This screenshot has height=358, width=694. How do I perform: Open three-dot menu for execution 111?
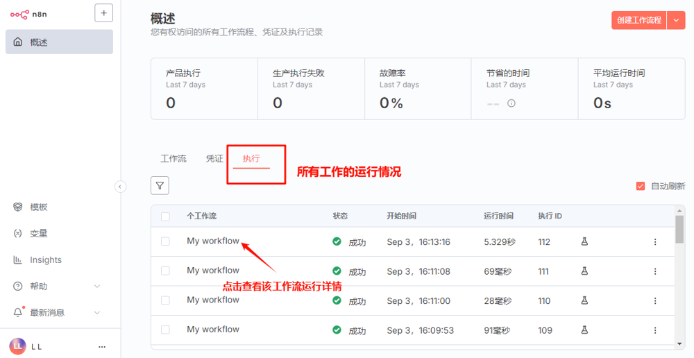(x=654, y=271)
